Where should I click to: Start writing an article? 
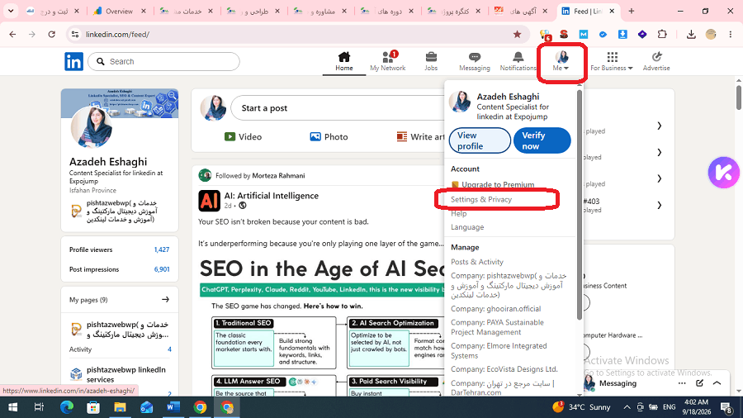point(420,136)
